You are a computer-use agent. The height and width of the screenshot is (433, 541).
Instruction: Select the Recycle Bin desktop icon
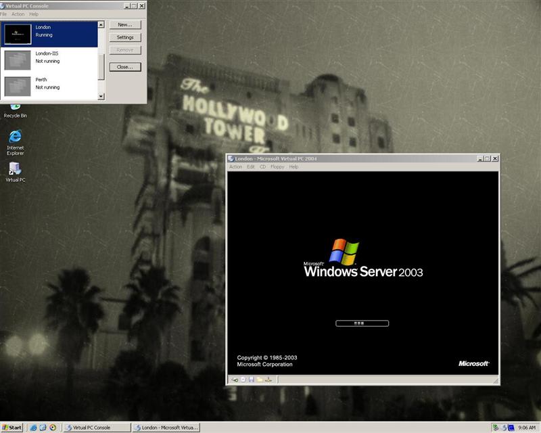(x=15, y=108)
